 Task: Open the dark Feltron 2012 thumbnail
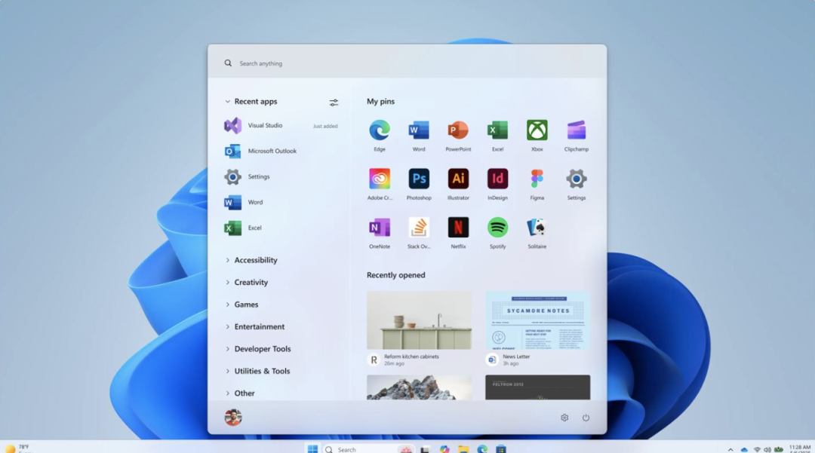tap(537, 387)
